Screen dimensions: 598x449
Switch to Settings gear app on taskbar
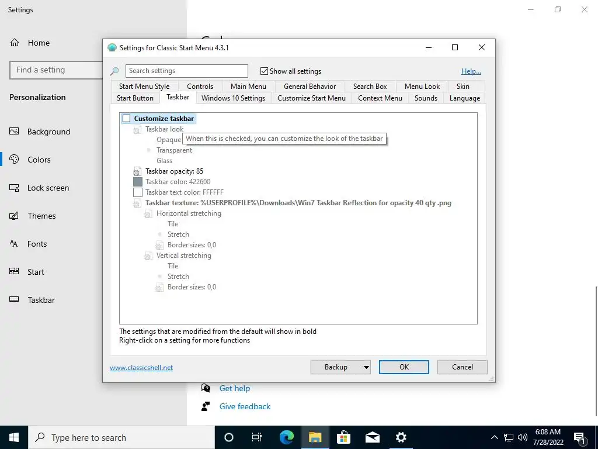[x=401, y=437]
